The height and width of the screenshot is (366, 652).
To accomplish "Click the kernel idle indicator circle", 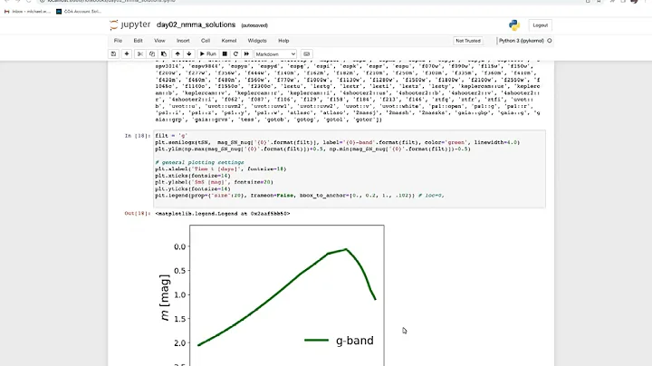I will tap(550, 41).
